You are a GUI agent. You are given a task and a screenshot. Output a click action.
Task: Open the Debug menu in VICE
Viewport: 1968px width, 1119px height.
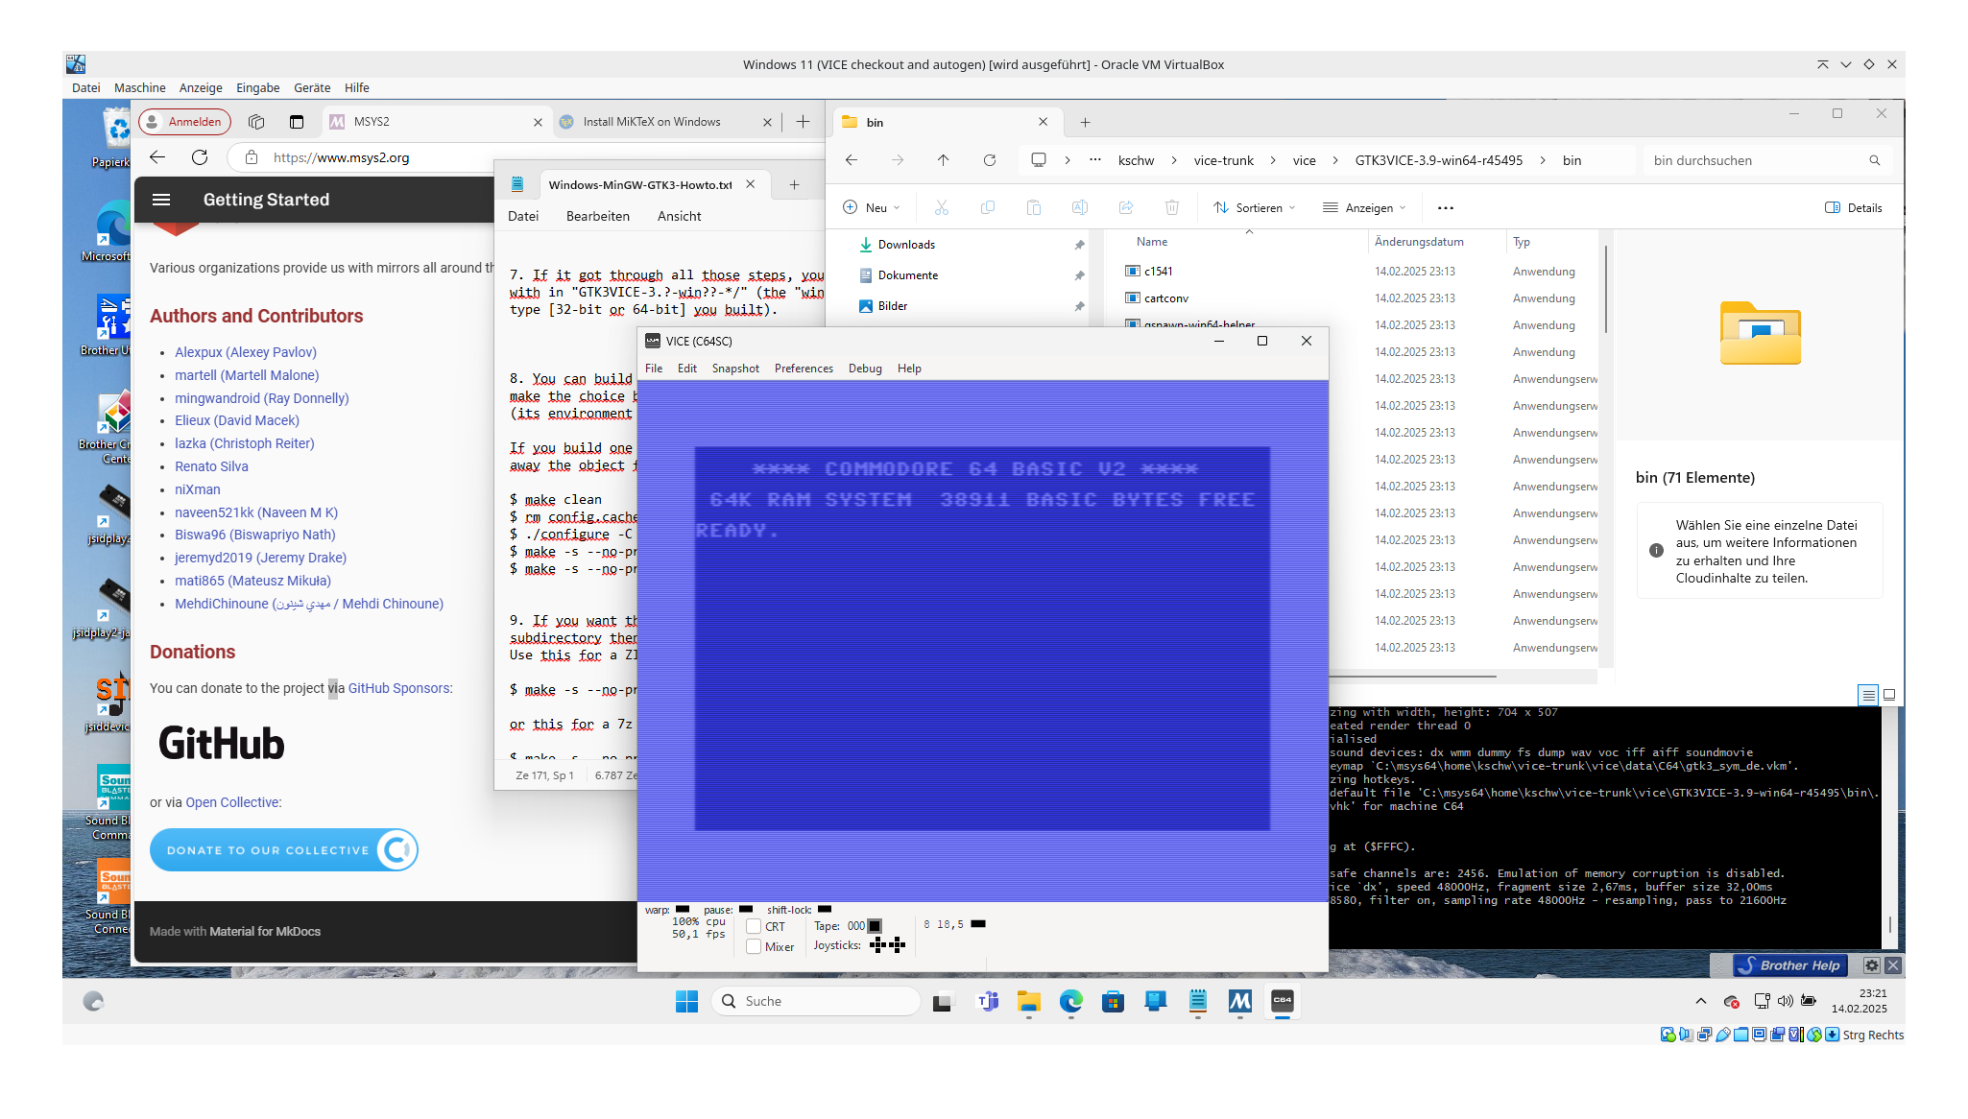865,369
